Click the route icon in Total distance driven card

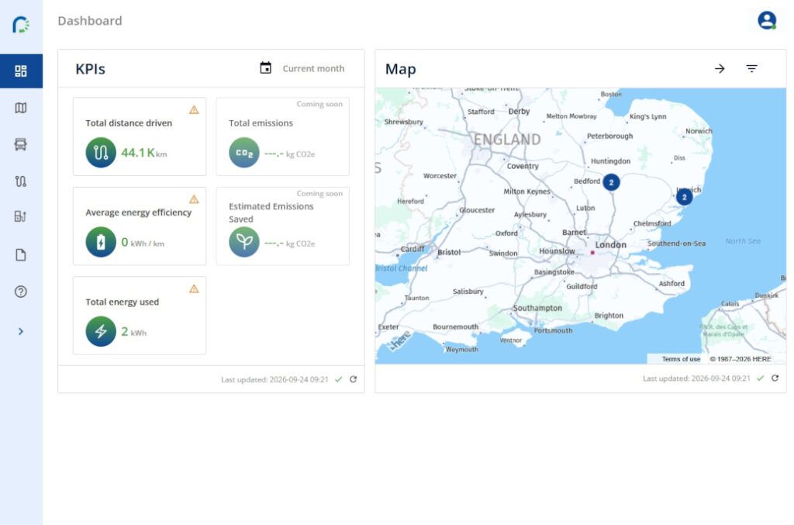tap(101, 153)
